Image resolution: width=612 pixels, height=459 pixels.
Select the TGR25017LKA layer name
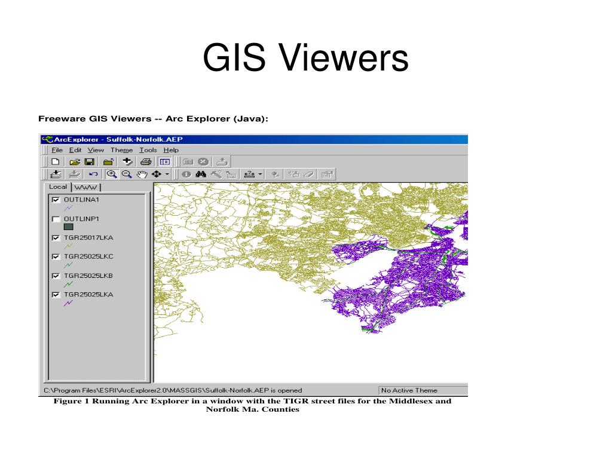click(88, 238)
